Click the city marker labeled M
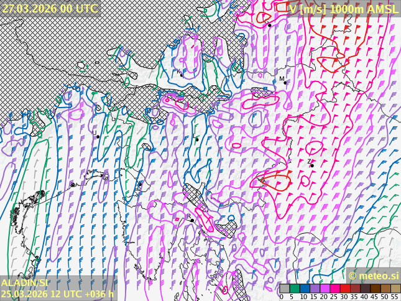The image size is (401, 301). coord(285,82)
